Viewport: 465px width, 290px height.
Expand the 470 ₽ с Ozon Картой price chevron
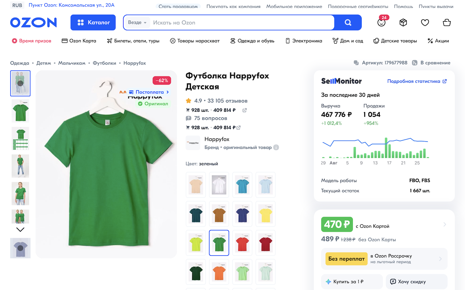[446, 224]
